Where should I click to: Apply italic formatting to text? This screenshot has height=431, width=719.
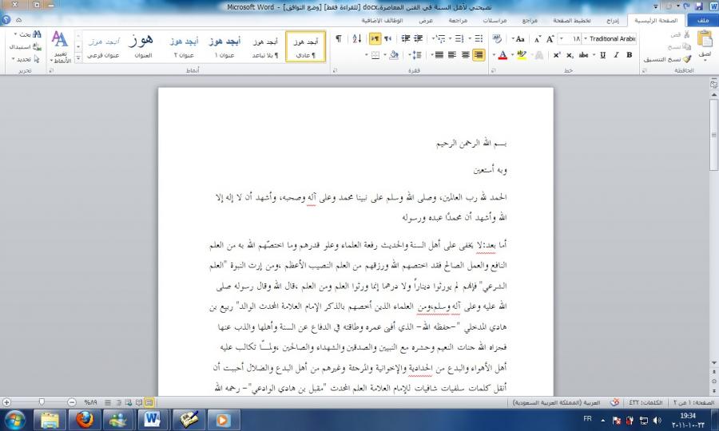pyautogui.click(x=616, y=55)
